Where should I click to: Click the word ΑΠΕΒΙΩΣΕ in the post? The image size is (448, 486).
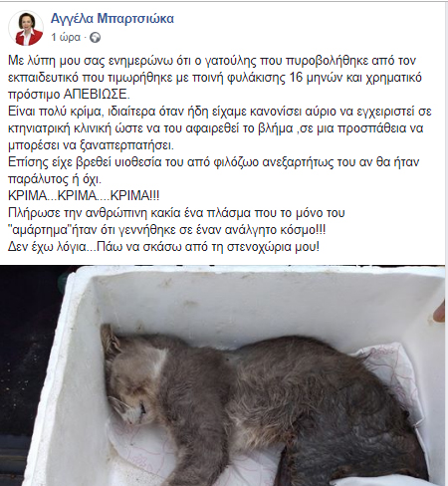[97, 95]
